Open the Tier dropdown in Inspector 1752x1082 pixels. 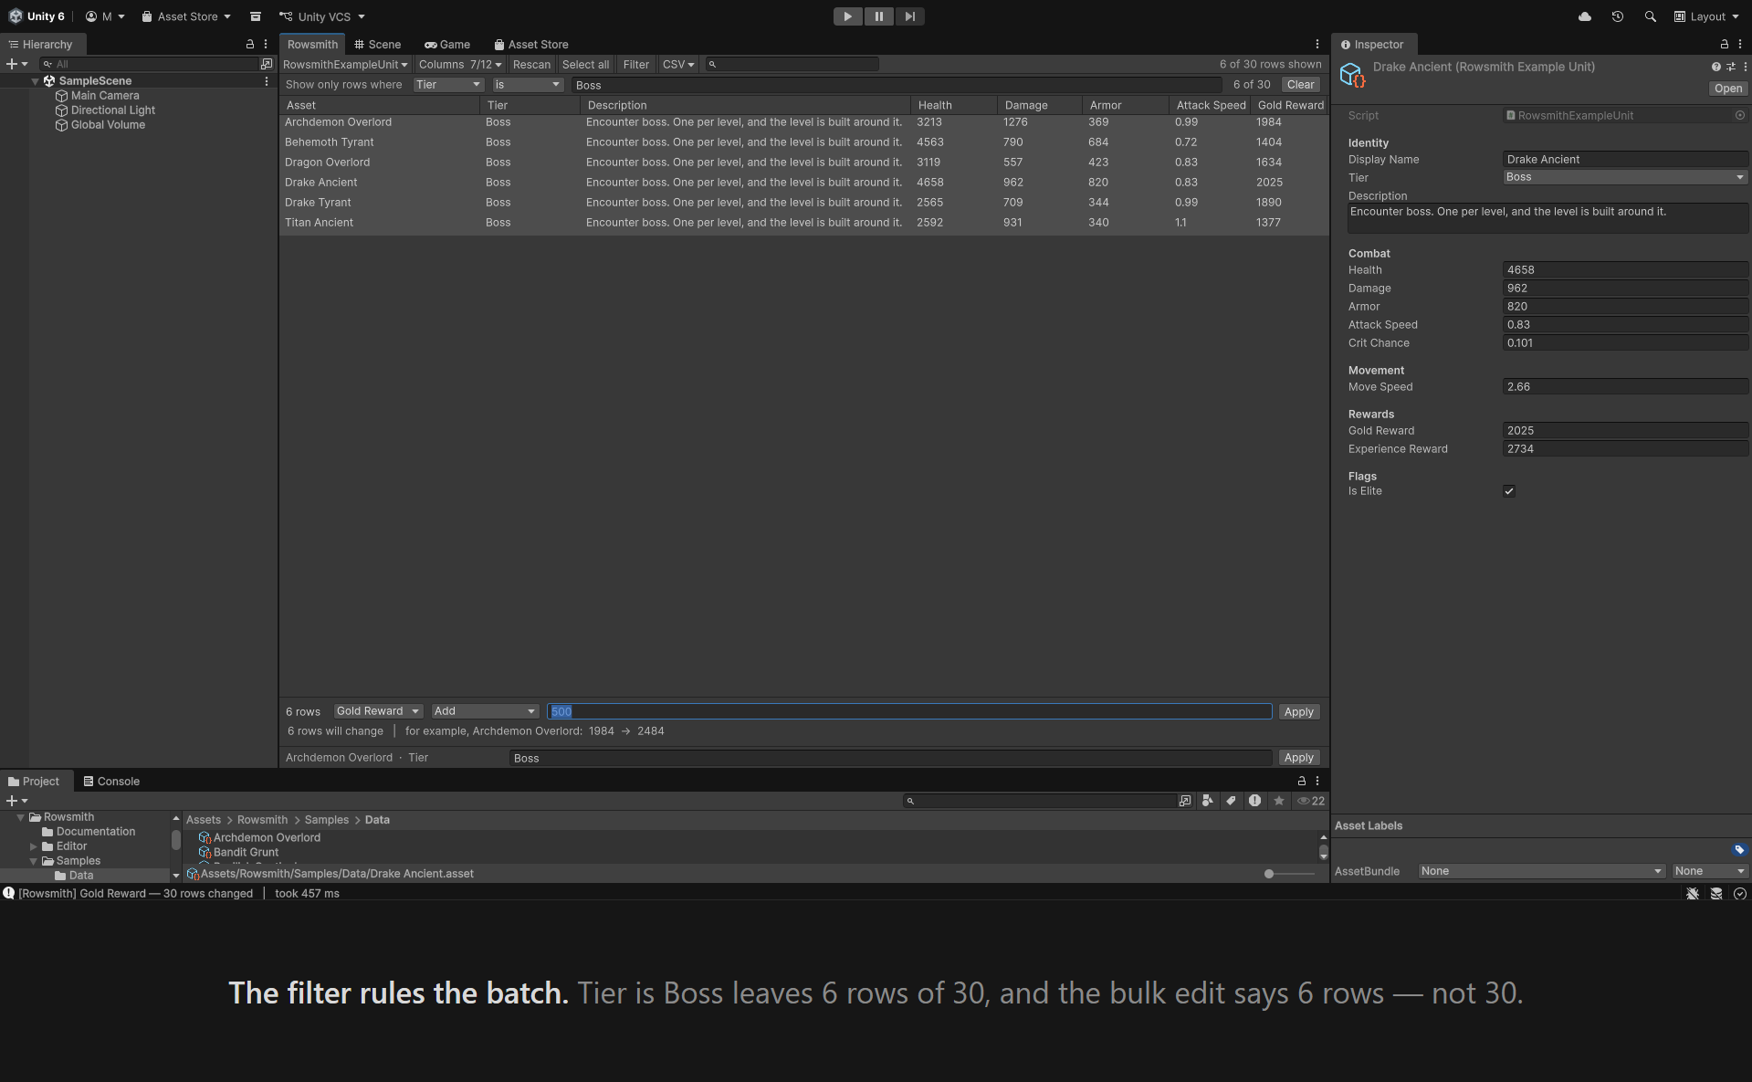point(1625,177)
